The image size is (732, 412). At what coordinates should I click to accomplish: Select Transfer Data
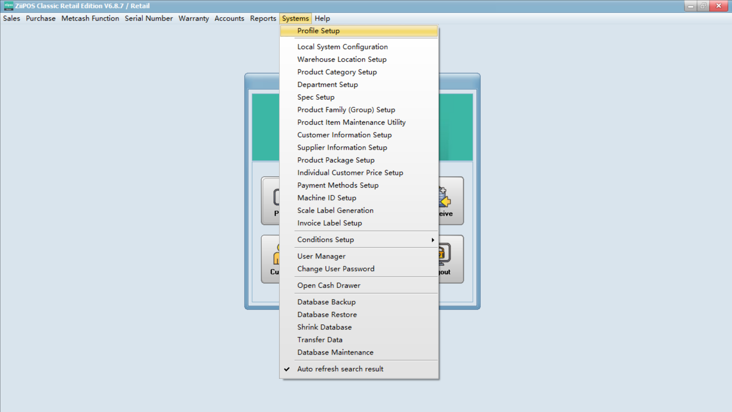point(320,340)
